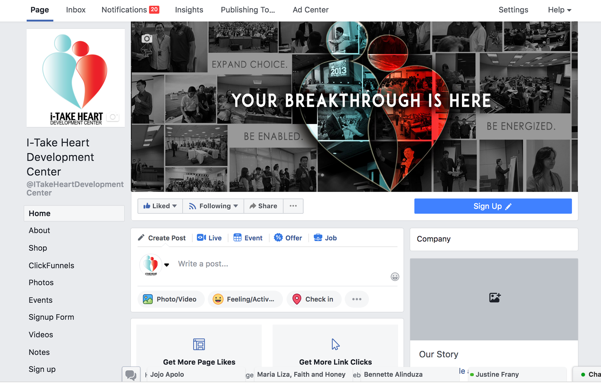Open the chat bubbles icon in the bottom bar

[x=131, y=375]
